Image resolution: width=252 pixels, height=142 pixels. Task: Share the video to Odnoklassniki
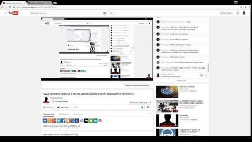pos(49,121)
